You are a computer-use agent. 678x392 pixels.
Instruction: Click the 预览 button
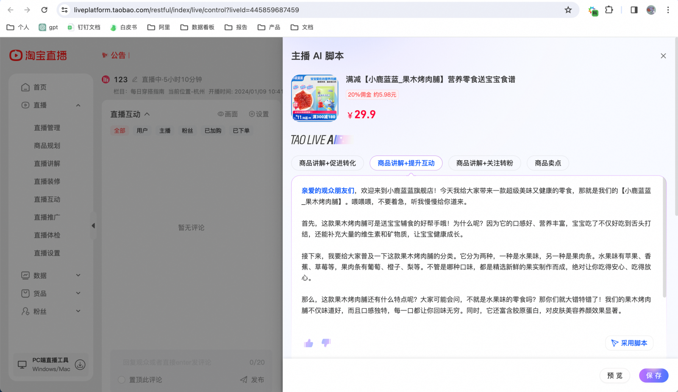pos(615,375)
